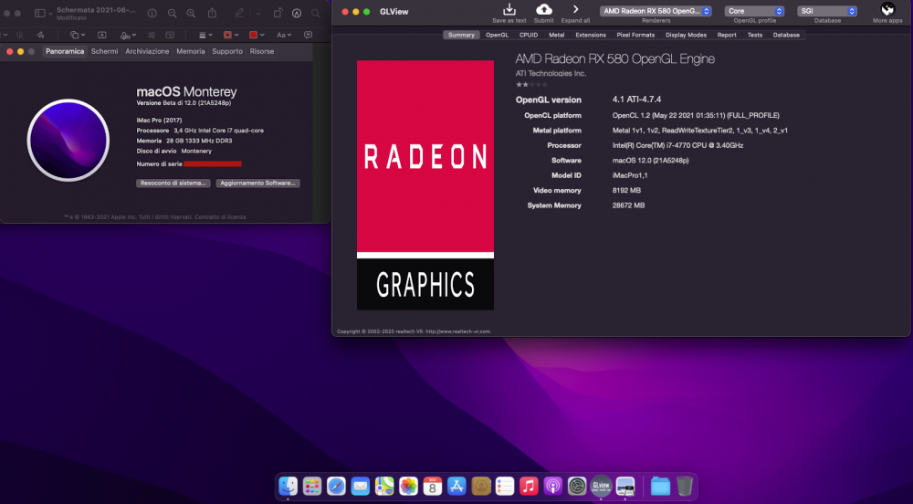Click the star rating under ATI Technologies

pos(531,84)
